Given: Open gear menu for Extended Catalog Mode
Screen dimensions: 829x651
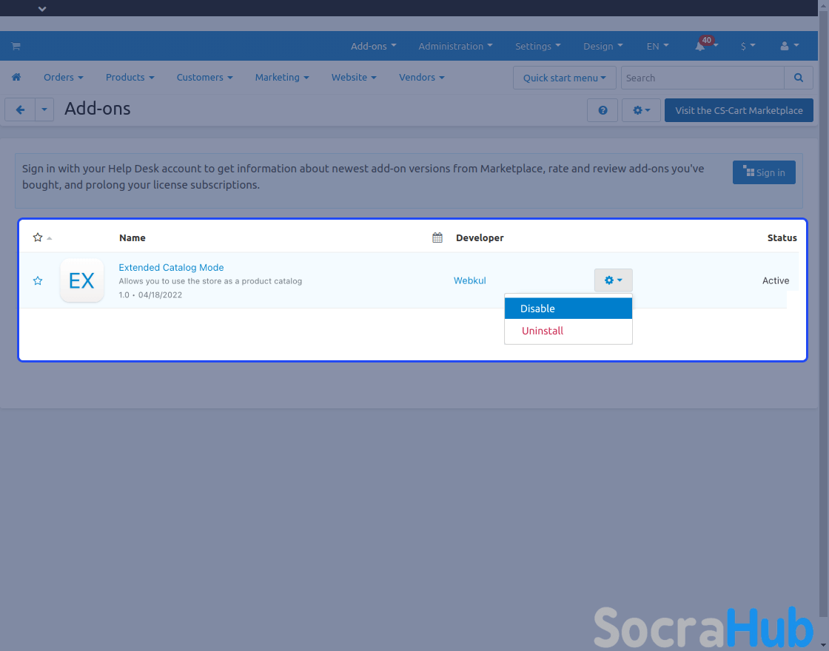Looking at the screenshot, I should coord(614,280).
